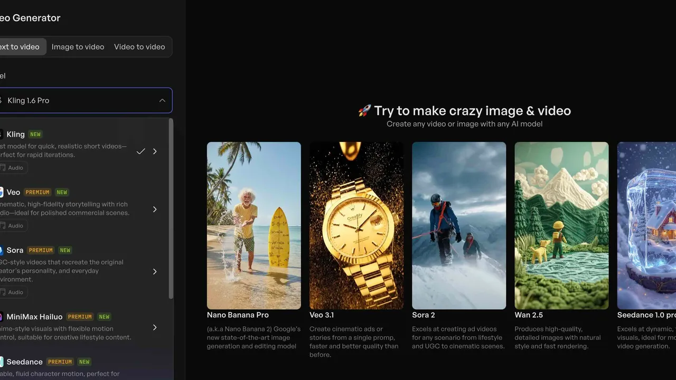The height and width of the screenshot is (380, 676).
Task: Click the PREMIUM badge beside MiniMax Hailuo
Action: (x=80, y=317)
